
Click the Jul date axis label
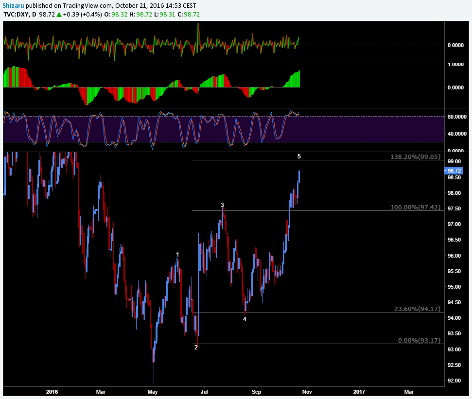(x=204, y=392)
